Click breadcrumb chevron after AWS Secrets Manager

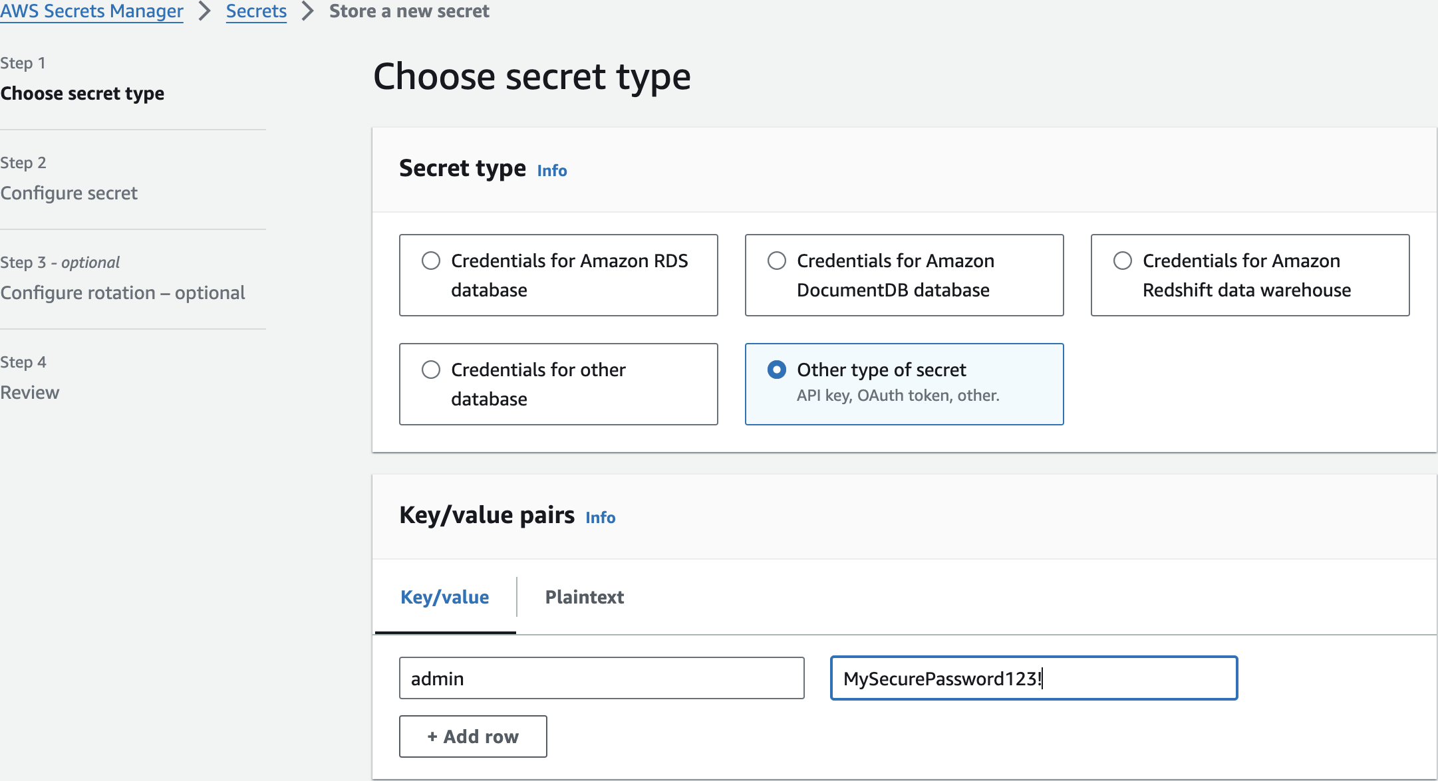205,11
